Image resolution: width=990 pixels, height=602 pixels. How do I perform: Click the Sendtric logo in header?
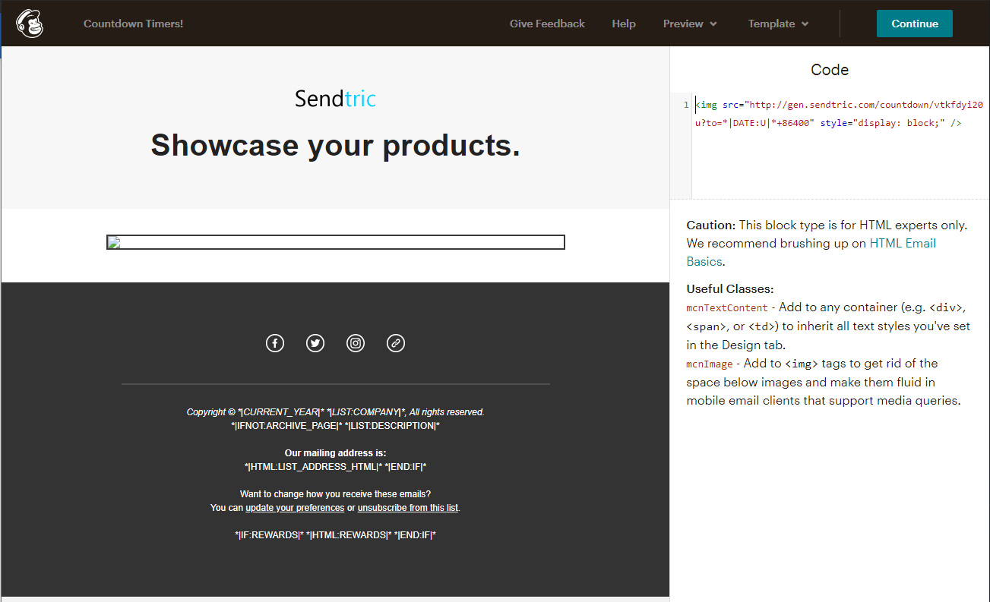(335, 99)
